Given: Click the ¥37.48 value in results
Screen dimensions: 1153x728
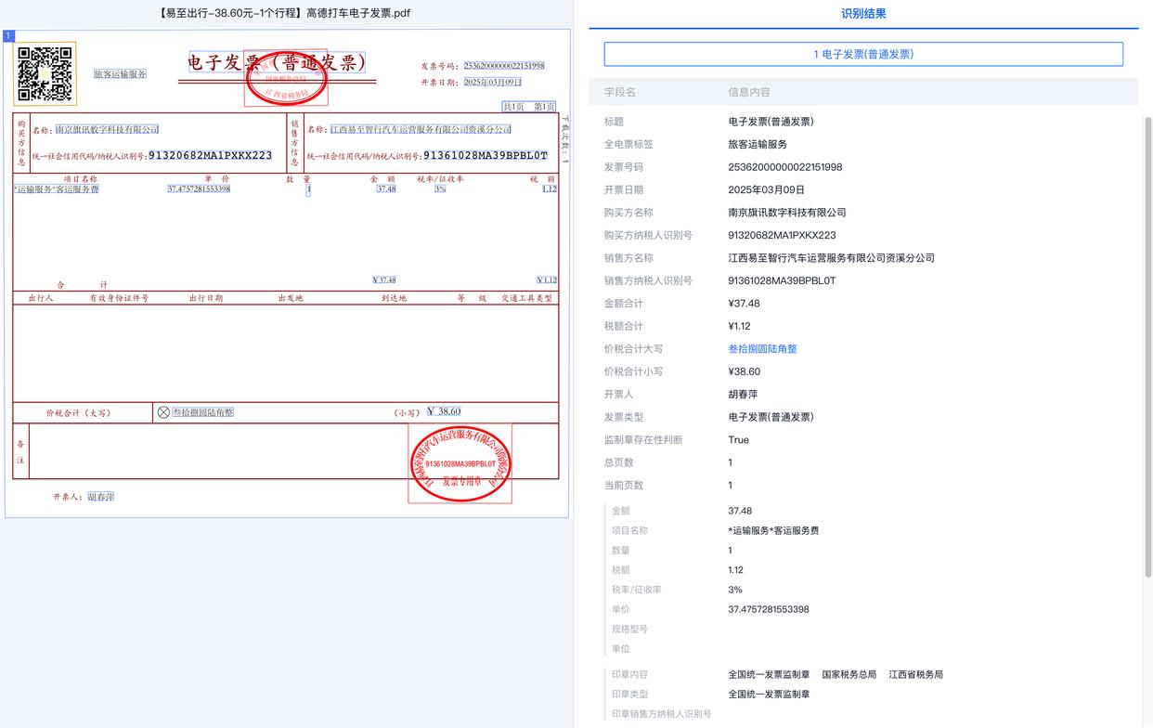Looking at the screenshot, I should (x=744, y=304).
